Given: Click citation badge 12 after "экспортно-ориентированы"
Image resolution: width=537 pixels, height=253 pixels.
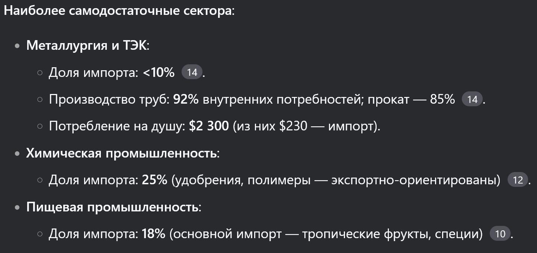Looking at the screenshot, I should [518, 180].
